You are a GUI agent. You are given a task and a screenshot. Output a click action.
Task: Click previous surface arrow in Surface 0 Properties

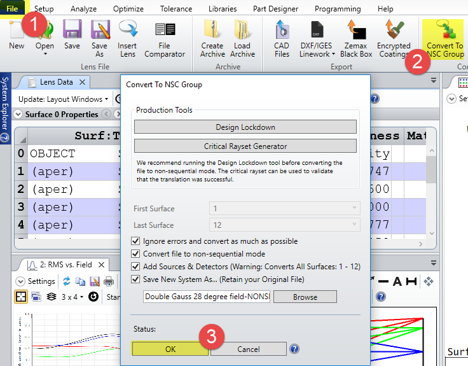coord(106,114)
